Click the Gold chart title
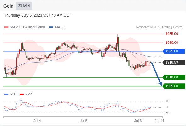 coord(9,6)
